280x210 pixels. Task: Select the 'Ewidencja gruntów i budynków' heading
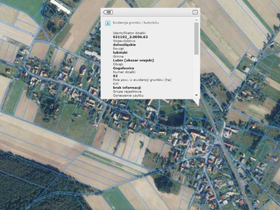(x=136, y=22)
